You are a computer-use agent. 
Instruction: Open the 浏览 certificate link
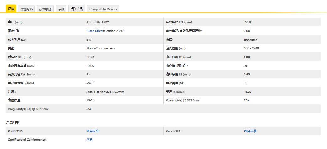(89, 140)
